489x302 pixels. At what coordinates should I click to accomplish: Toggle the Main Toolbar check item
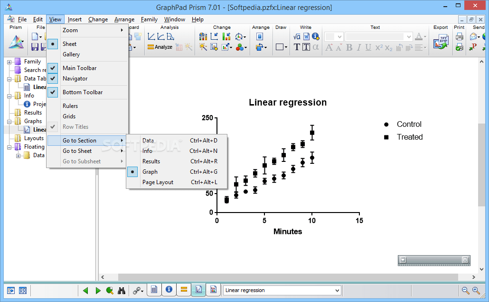click(x=87, y=68)
